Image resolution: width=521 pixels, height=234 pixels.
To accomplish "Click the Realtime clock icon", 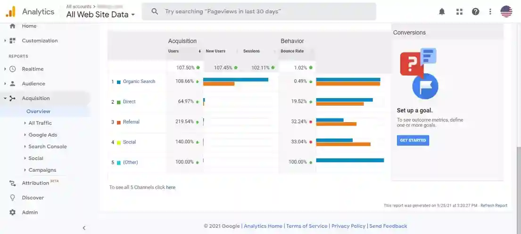I will 13,69.
